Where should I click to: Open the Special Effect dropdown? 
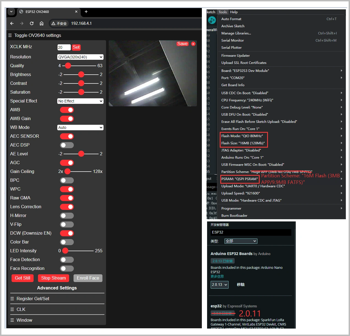click(80, 101)
